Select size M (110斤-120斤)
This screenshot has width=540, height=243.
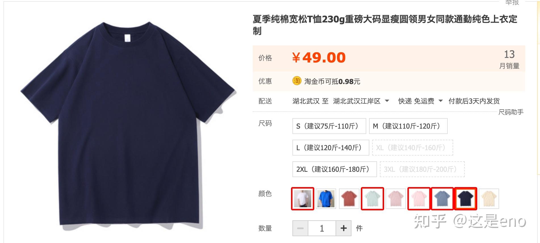[408, 126]
